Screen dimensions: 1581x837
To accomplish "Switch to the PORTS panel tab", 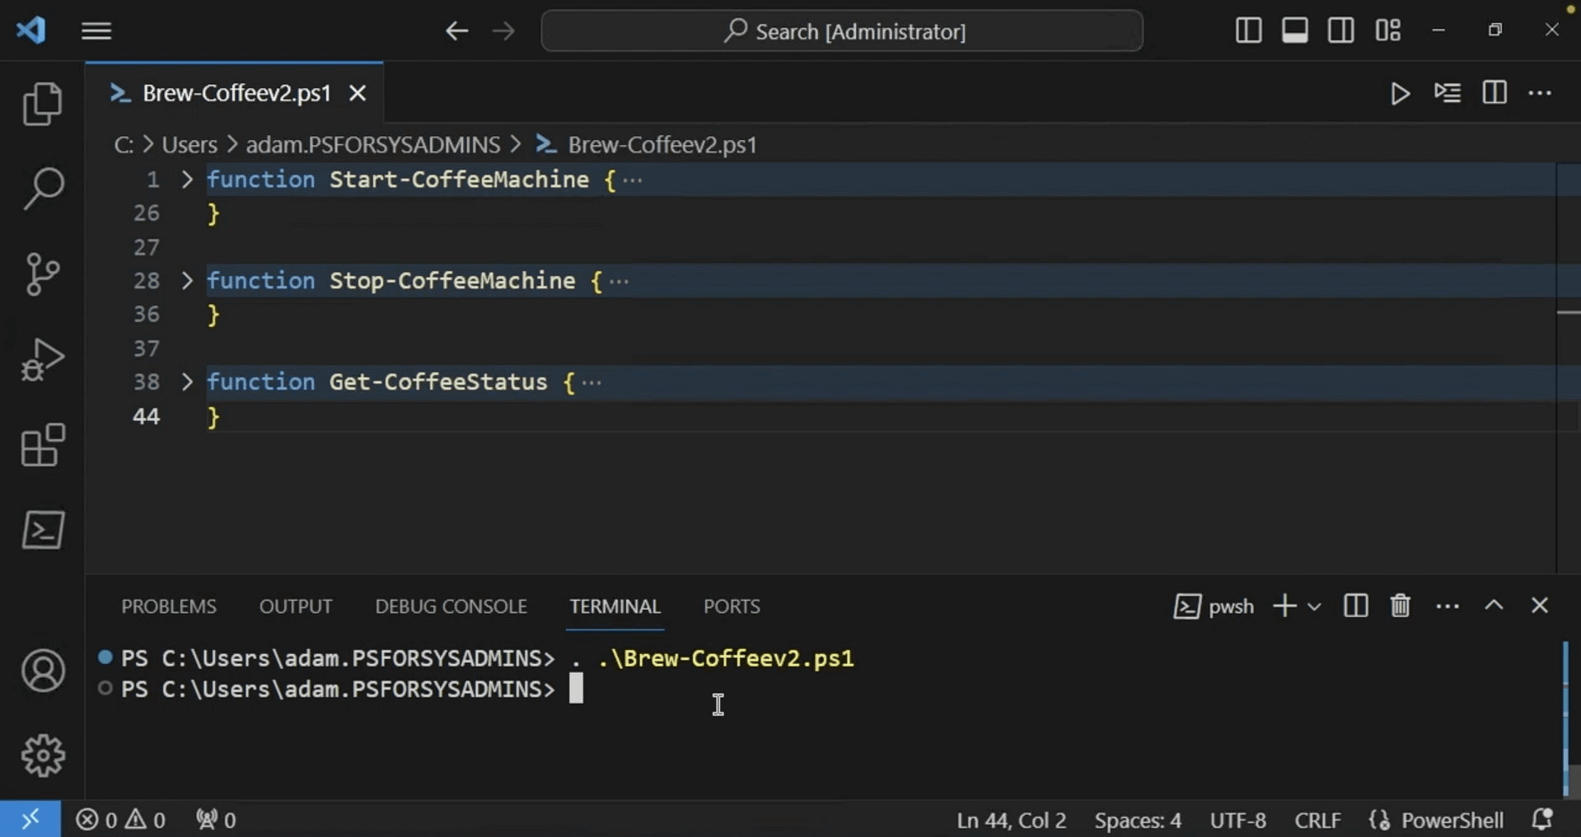I will 732,606.
